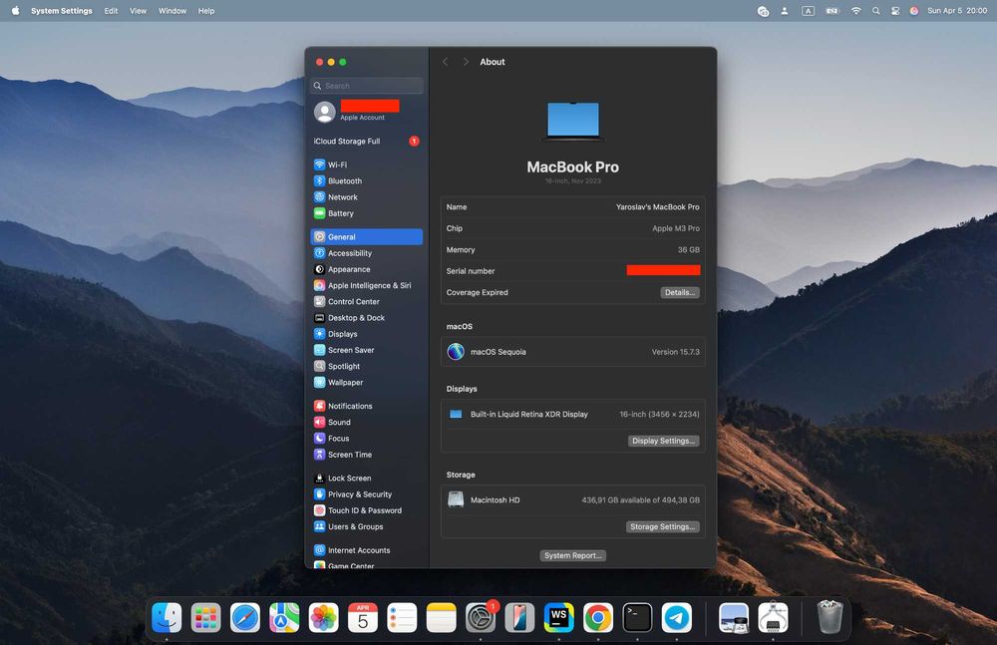Click the Apple Account avatar
997x645 pixels.
(x=325, y=112)
